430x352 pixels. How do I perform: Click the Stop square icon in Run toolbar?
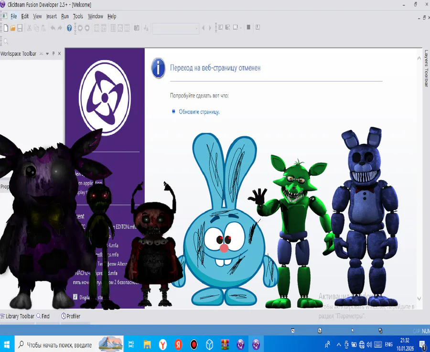tap(248, 27)
